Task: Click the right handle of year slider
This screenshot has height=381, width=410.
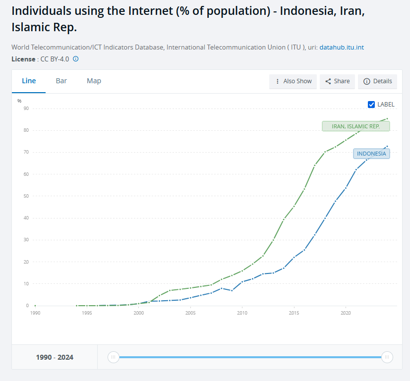Action: point(387,357)
